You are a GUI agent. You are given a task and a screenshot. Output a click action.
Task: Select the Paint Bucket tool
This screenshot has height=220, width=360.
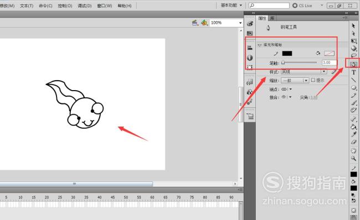(353, 127)
